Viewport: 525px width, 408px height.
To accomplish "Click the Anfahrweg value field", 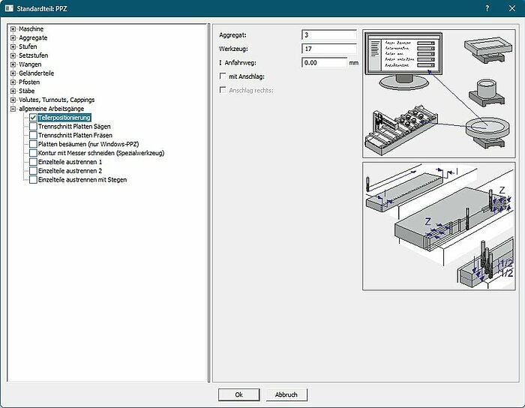I will 325,62.
